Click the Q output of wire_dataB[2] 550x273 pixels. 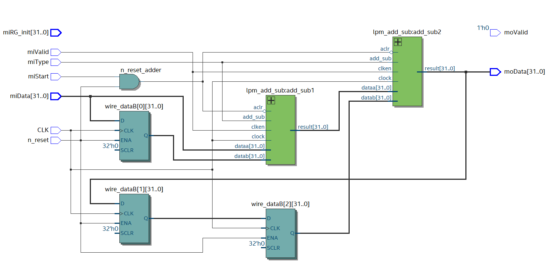coord(292,233)
